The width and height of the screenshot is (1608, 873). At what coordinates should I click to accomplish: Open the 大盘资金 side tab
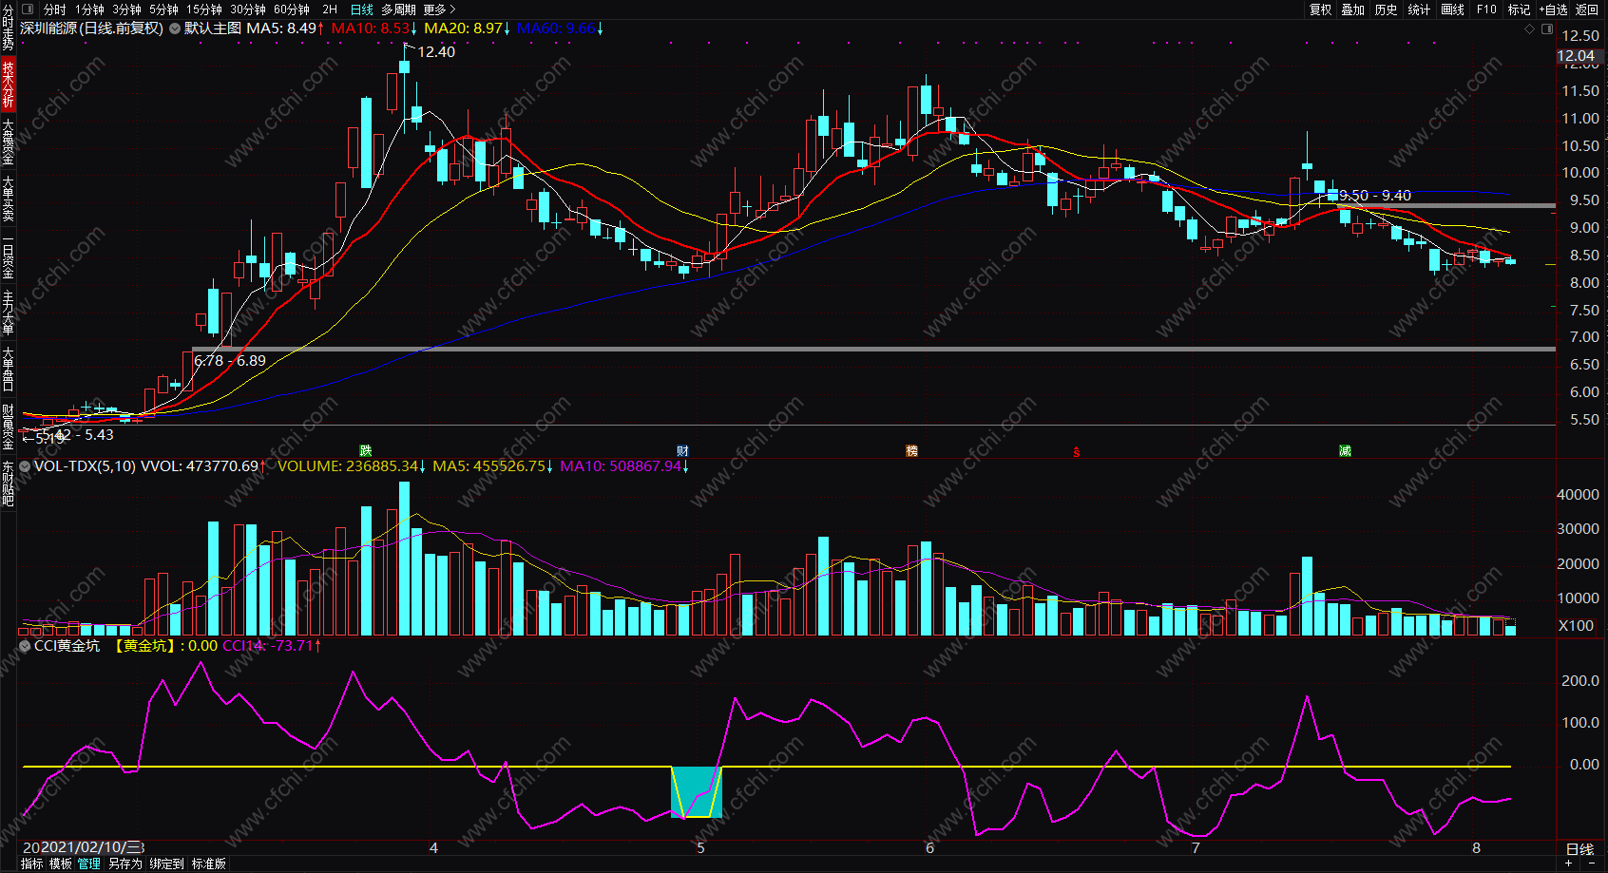tap(8, 142)
